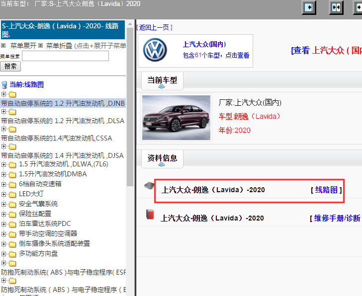362x296 pixels.
Task: Click the folder icon for 6档自动变速箱
Action: (12, 184)
